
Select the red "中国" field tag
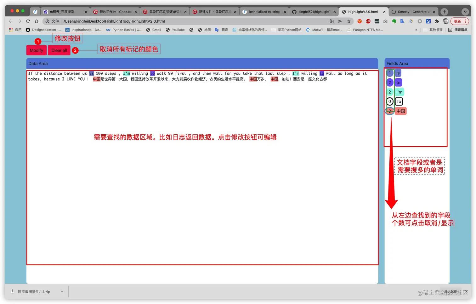coord(401,111)
